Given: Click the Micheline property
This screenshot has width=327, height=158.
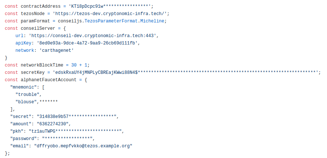Looking at the screenshot, I should (152, 21).
